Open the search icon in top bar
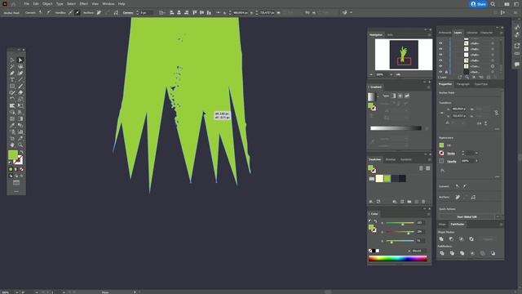The image size is (522, 294). [x=493, y=4]
